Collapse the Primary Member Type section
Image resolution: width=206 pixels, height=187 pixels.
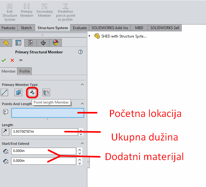point(82,84)
